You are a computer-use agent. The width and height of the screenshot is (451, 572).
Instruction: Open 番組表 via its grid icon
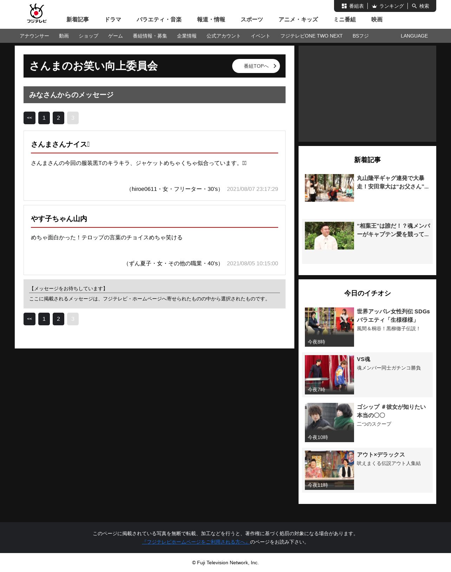click(x=344, y=6)
